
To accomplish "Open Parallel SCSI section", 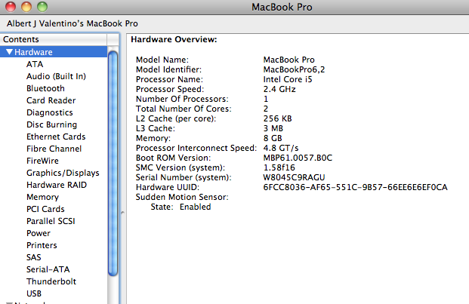I will coord(51,221).
